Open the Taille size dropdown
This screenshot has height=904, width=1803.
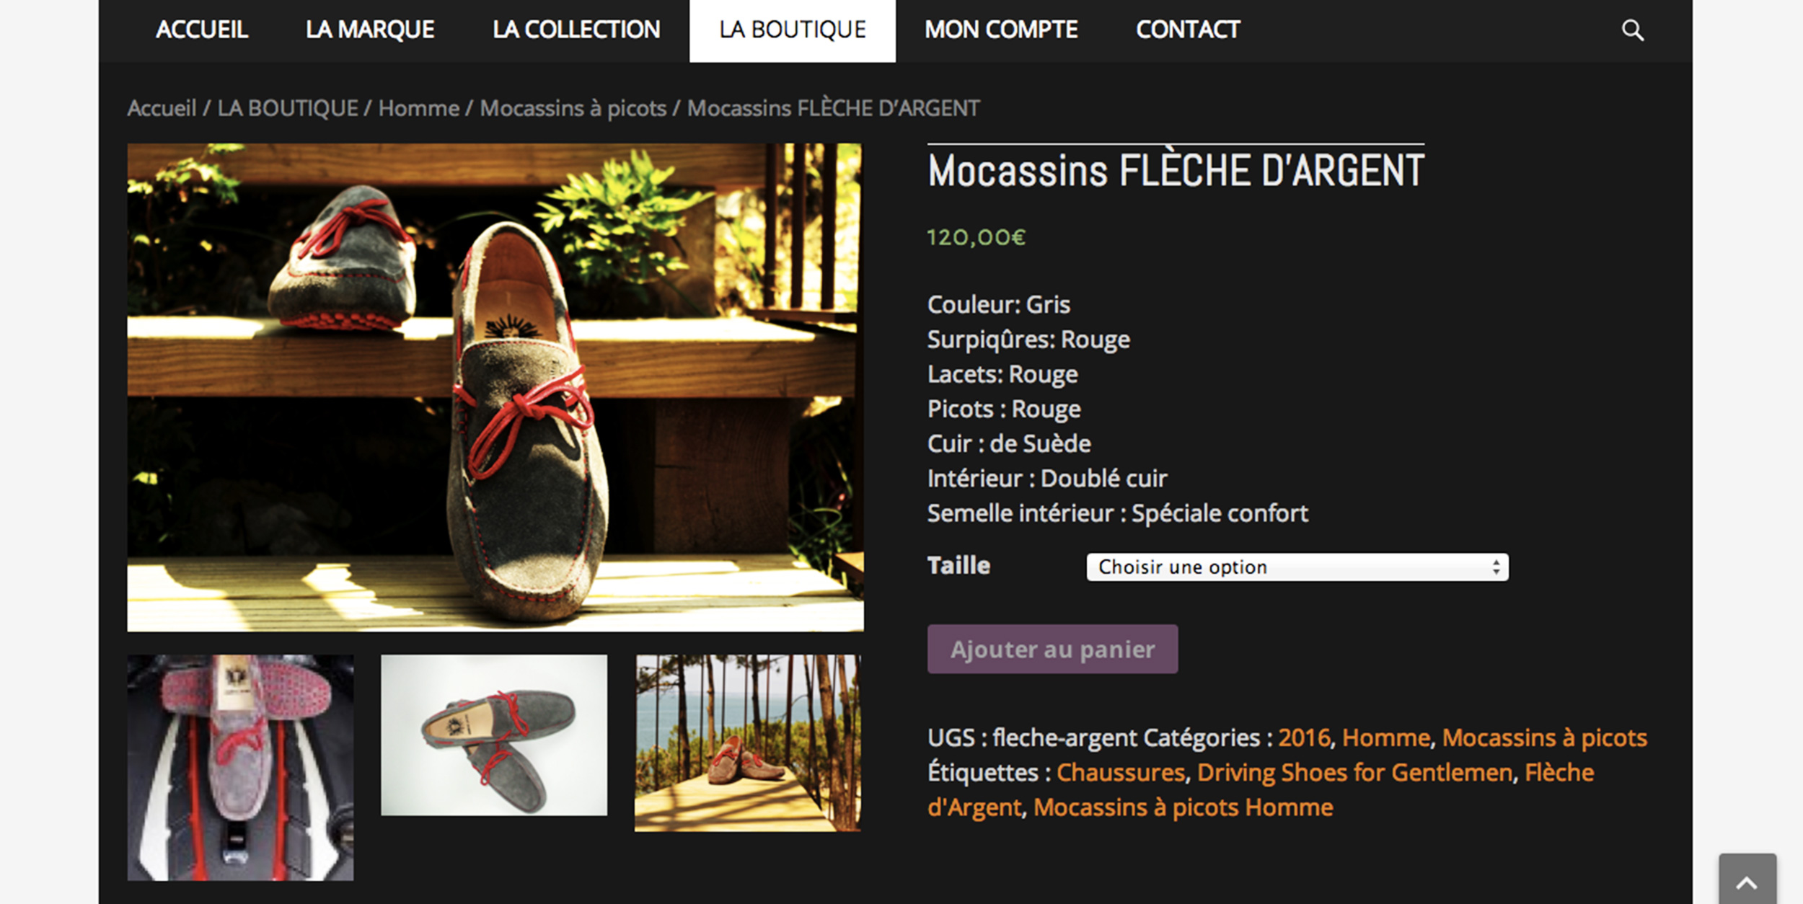tap(1297, 567)
